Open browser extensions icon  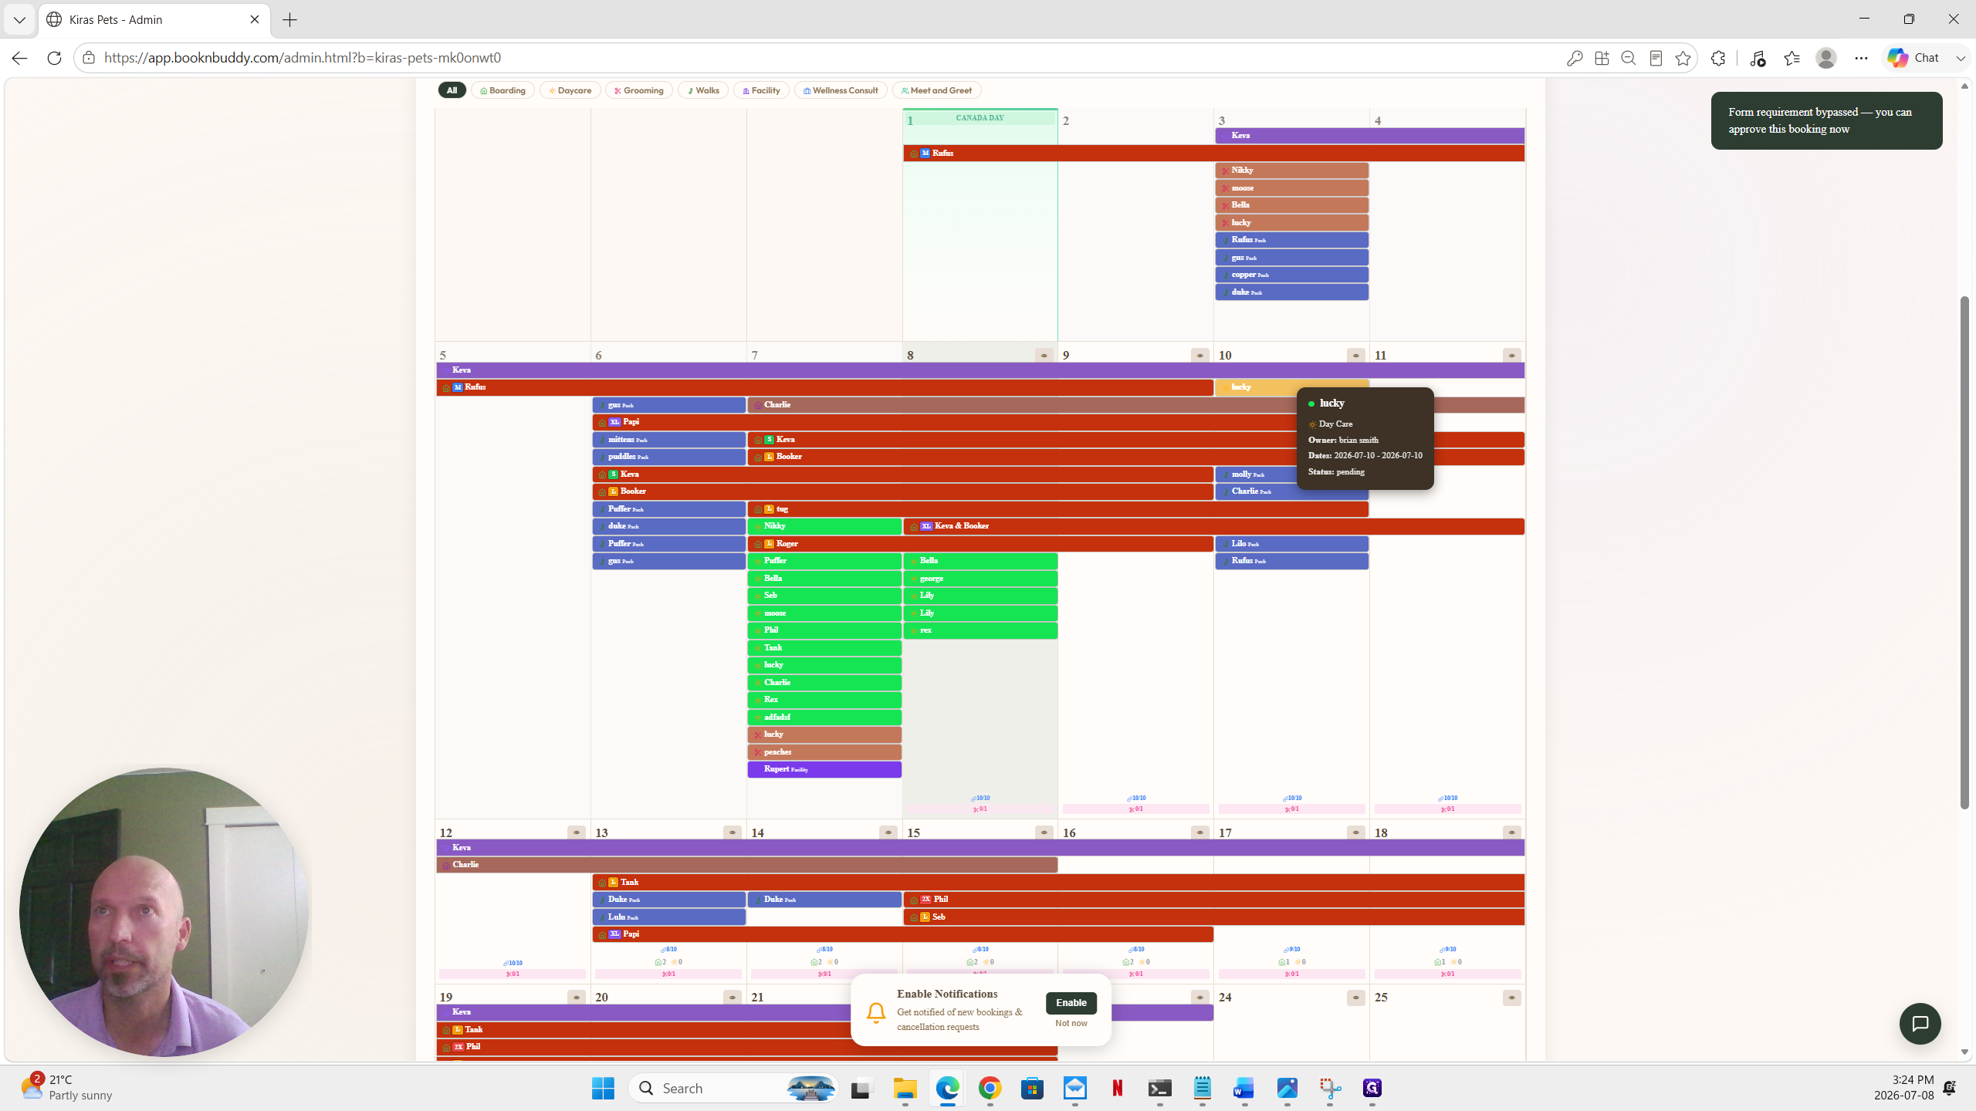pyautogui.click(x=1718, y=58)
